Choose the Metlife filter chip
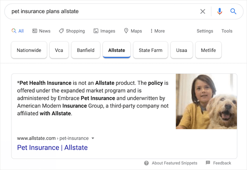 208,50
